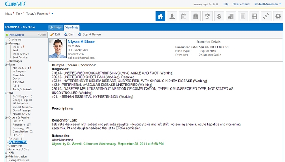This screenshot has height=162, width=285.
Task: Switch to the My Notes tab
Action: pyautogui.click(x=55, y=27)
